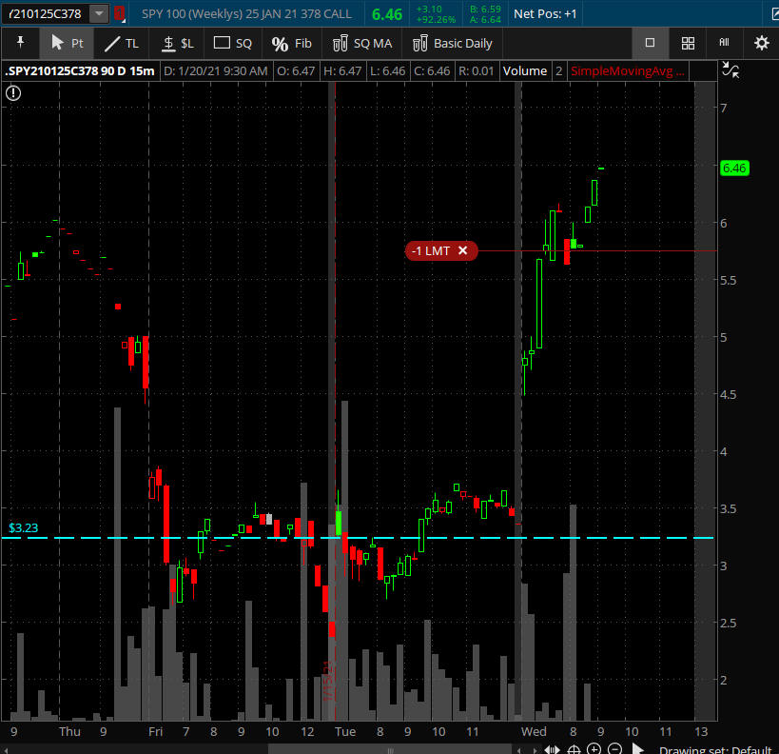Image resolution: width=779 pixels, height=754 pixels.
Task: Apply the Basic Daily study set
Action: [452, 43]
